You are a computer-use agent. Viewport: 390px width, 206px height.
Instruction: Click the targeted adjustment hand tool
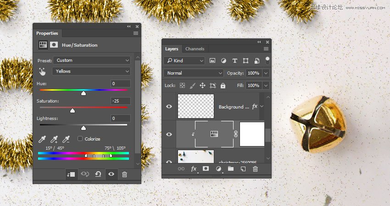[43, 71]
